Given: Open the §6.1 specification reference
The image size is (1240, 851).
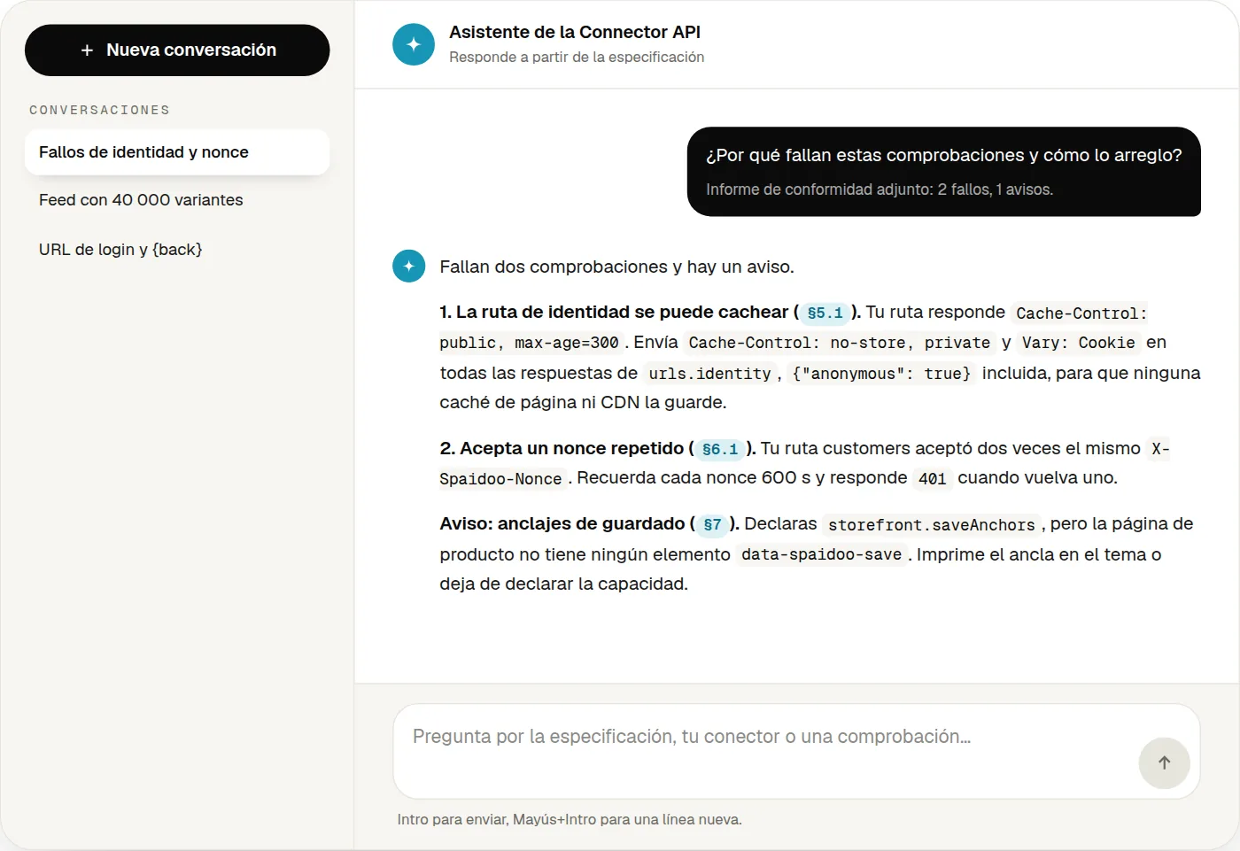Looking at the screenshot, I should 720,449.
